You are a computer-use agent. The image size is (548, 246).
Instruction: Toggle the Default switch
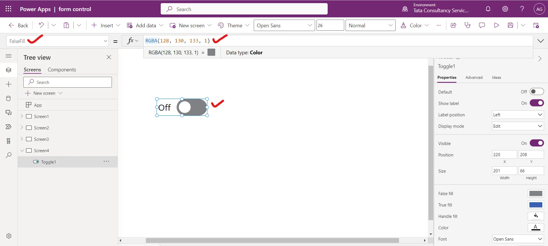[537, 92]
